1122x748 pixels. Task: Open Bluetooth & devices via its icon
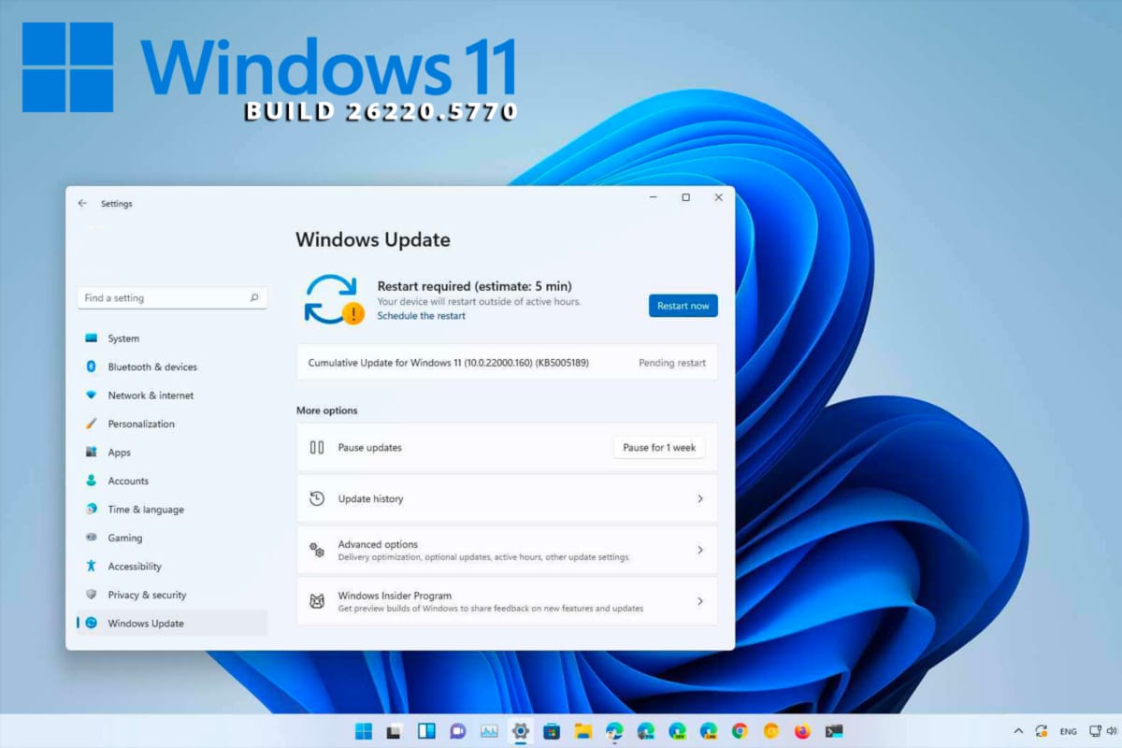coord(91,367)
